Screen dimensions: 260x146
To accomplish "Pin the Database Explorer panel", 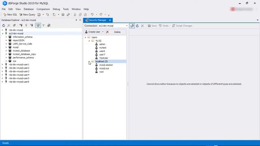I will tap(76, 20).
